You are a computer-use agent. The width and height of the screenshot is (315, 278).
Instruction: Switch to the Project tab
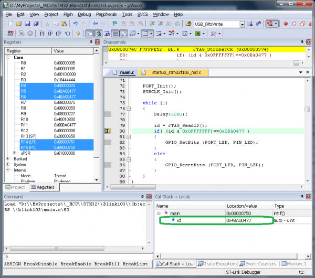pos(16,187)
